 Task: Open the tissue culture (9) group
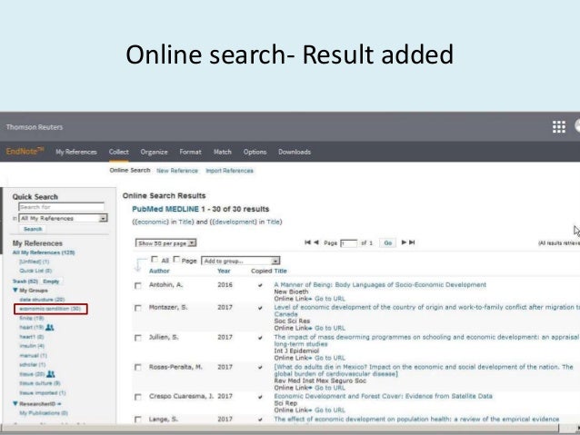(40, 383)
